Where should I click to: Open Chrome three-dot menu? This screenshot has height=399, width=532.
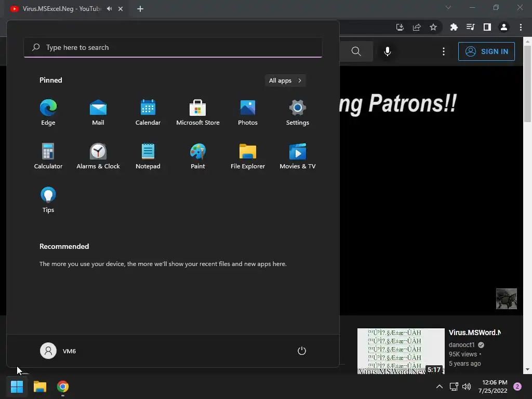521,27
